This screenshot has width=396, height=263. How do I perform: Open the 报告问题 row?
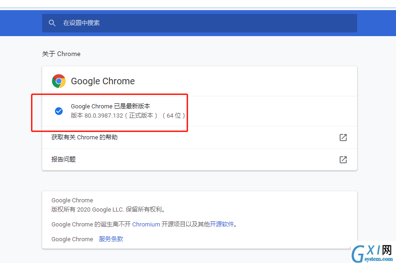tap(200, 160)
